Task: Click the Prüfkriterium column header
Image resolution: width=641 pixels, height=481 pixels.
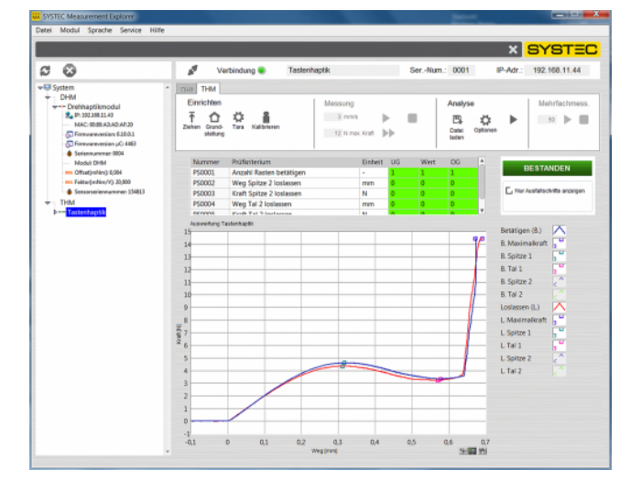Action: (x=294, y=162)
